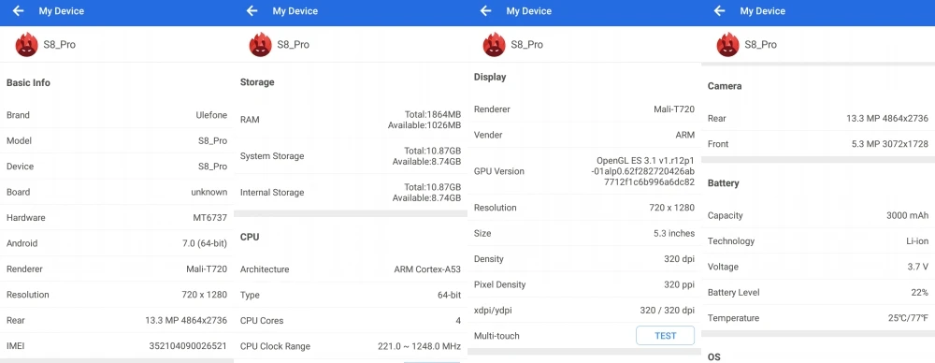Image resolution: width=935 pixels, height=363 pixels.
Task: Click Mali-T720 in Basic Info Renderer row
Action: click(207, 269)
